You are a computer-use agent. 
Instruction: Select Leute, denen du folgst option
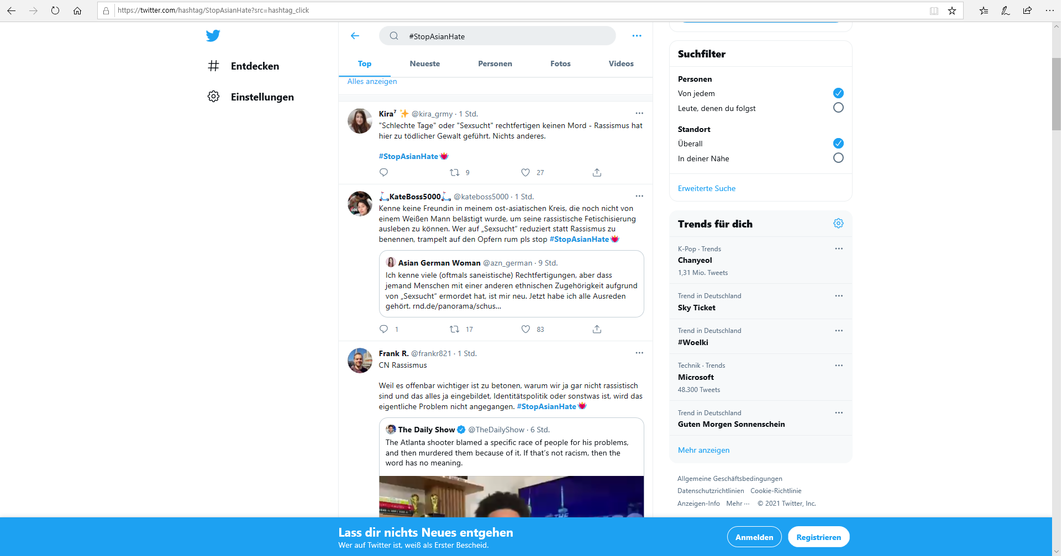(838, 108)
